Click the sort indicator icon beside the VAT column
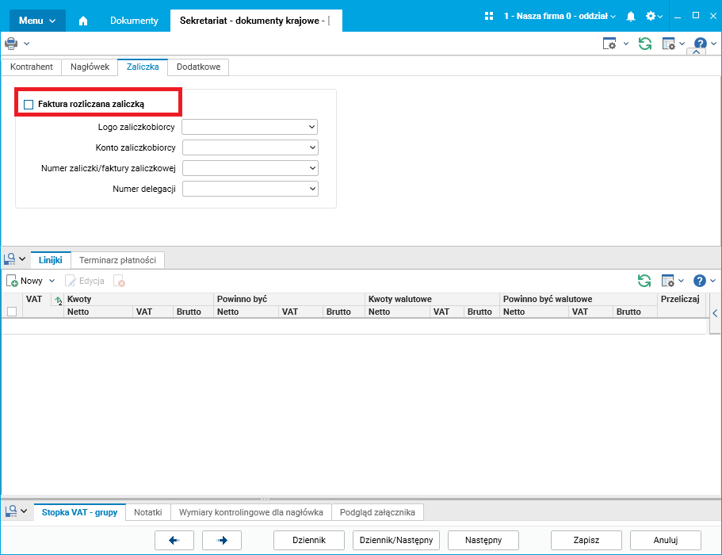 58,301
